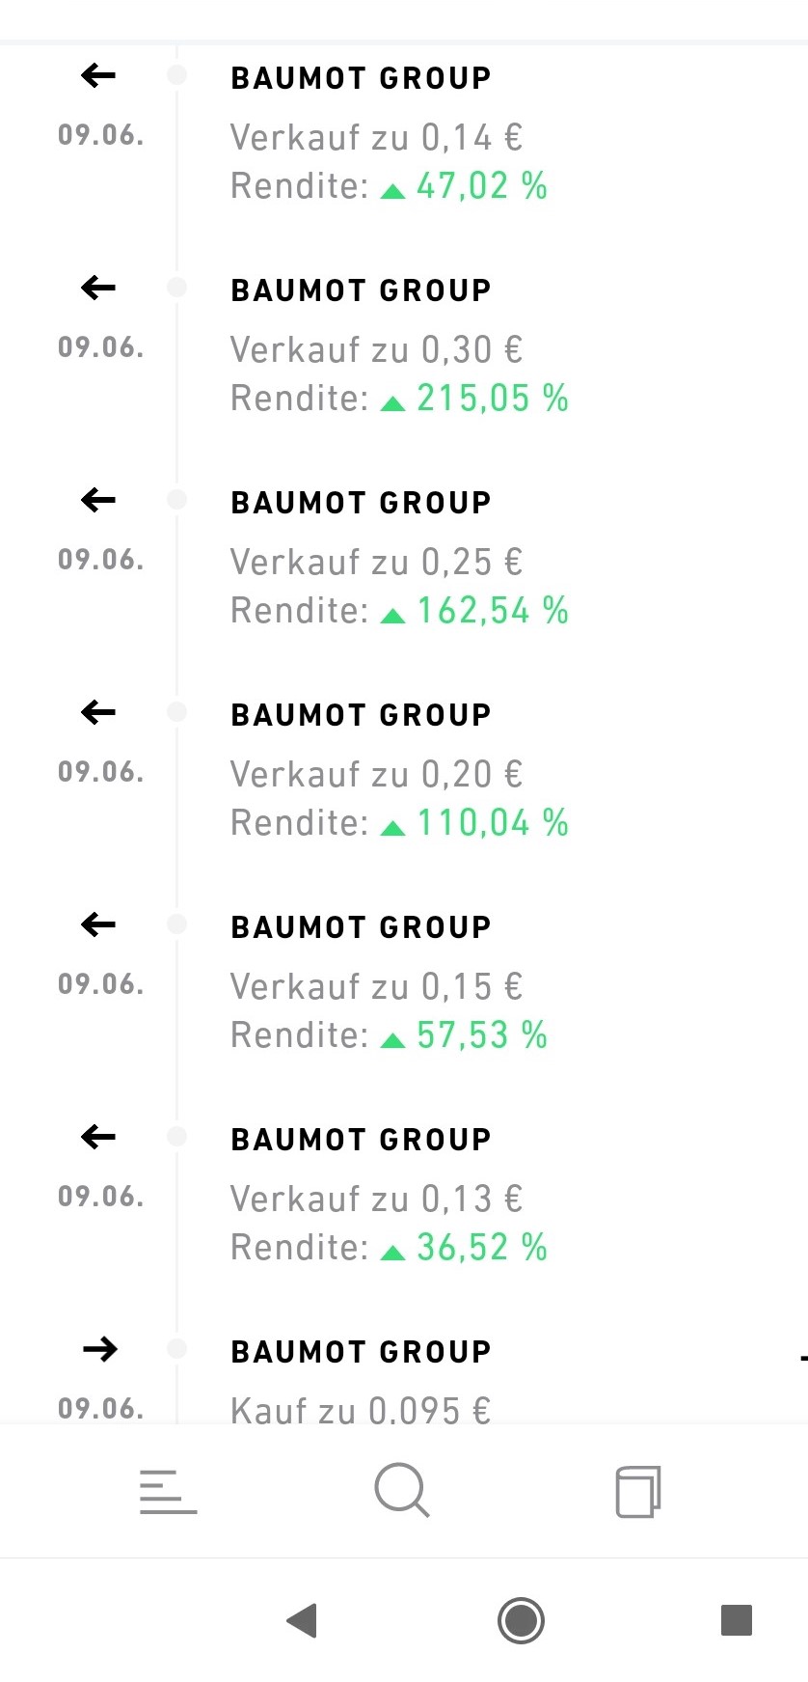Open the timeline list icon in bottom bar

[168, 1492]
